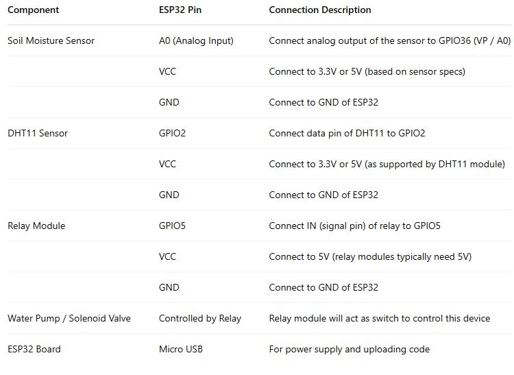Select the Soil Moisture Sensor cell
Screen dimensions: 514x375
pos(51,40)
